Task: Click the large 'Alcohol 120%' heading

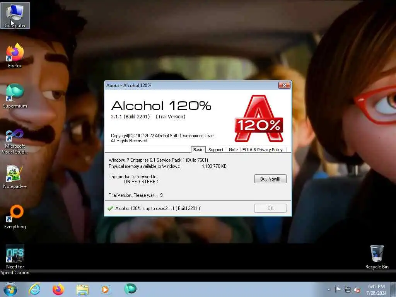Action: pyautogui.click(x=161, y=106)
